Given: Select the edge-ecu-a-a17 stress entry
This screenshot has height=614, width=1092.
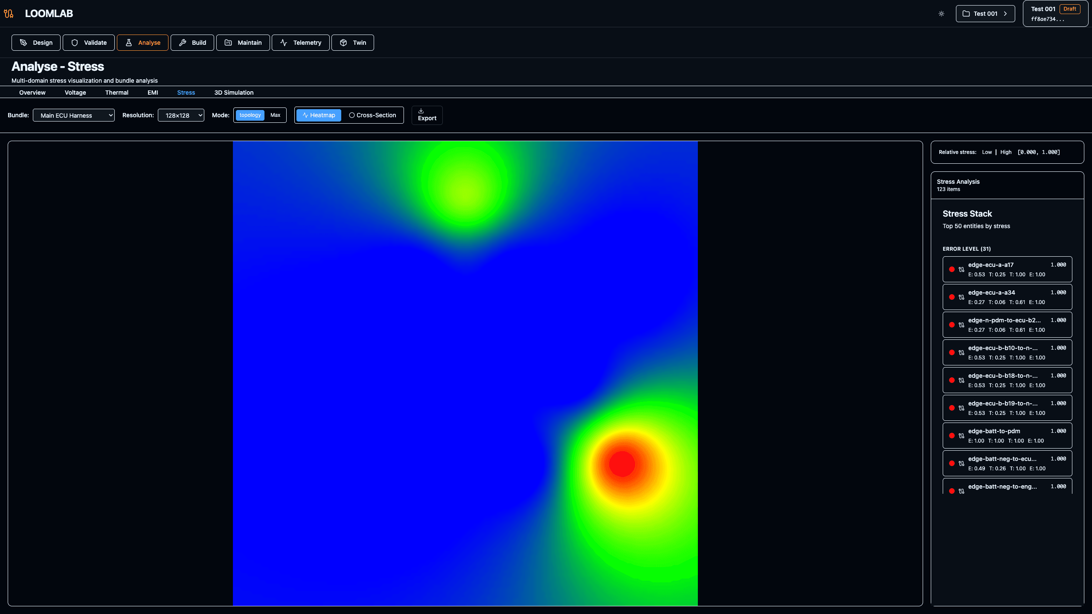Looking at the screenshot, I should click(1007, 269).
